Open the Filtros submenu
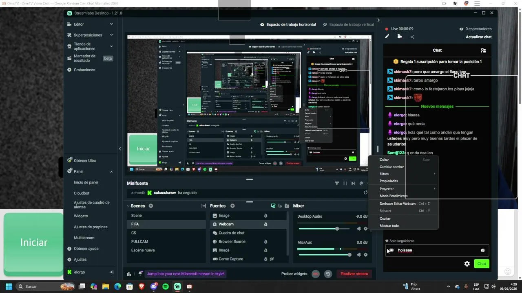Image resolution: width=522 pixels, height=293 pixels. coord(403,174)
